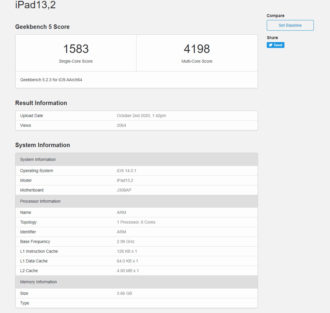The height and width of the screenshot is (313, 330).
Task: Click the Twitter bird logo on share button
Action: [270, 45]
